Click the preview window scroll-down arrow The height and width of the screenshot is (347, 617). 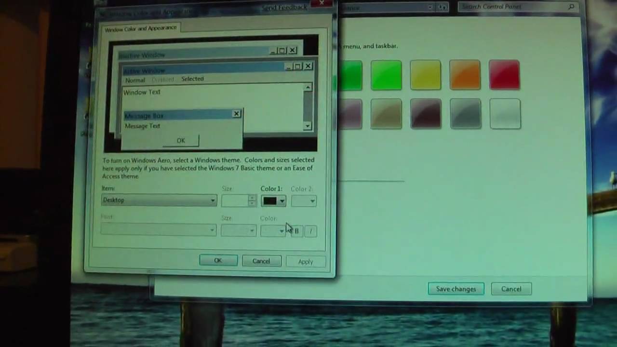[308, 126]
